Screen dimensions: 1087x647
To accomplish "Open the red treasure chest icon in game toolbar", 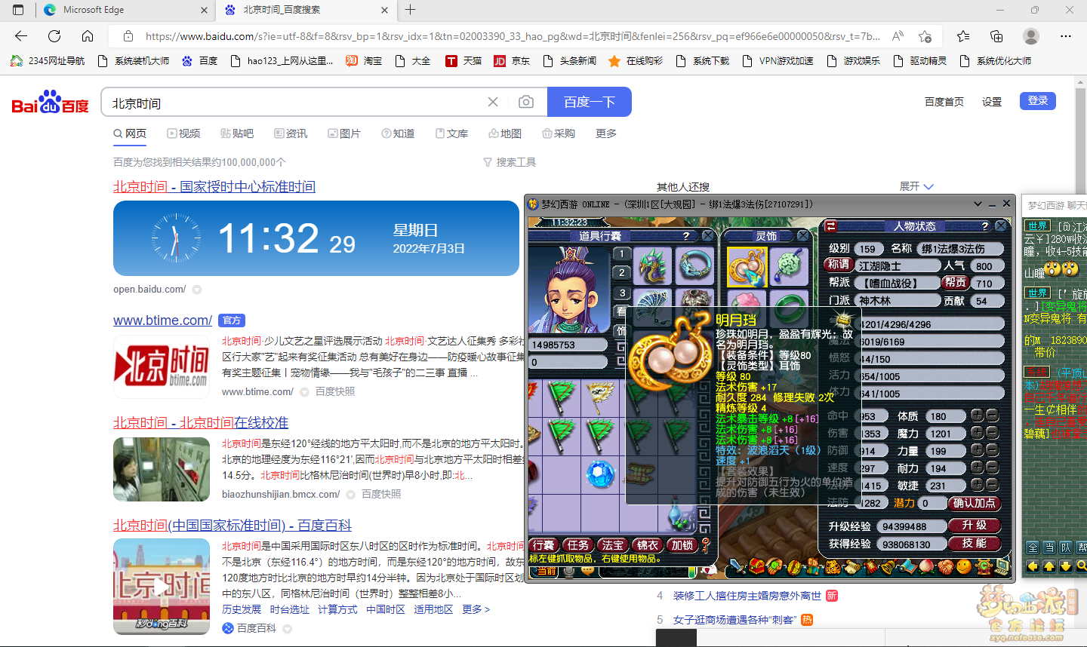I will pyautogui.click(x=756, y=566).
